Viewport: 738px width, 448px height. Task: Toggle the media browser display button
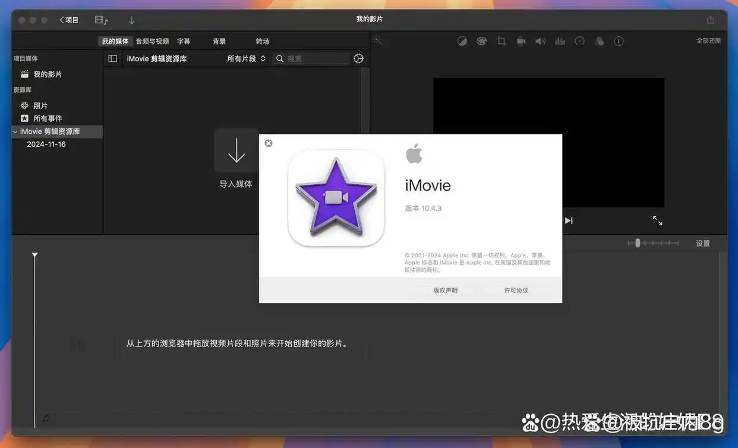101,20
